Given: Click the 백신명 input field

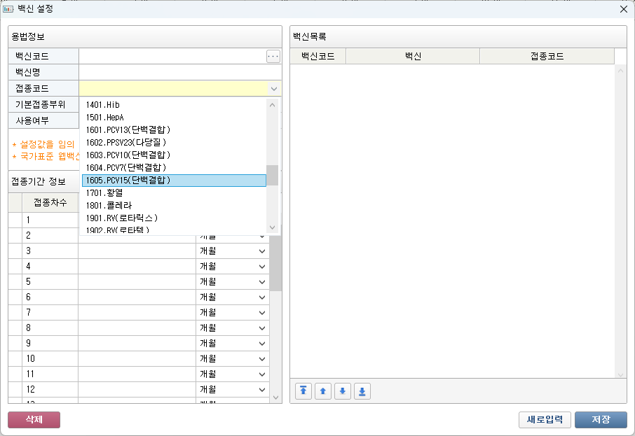Looking at the screenshot, I should [179, 72].
